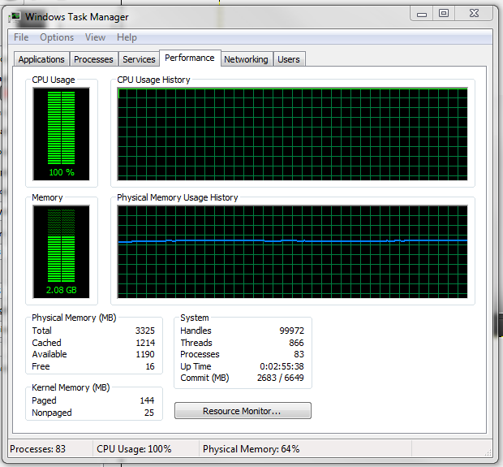Switch to the Applications tab
This screenshot has height=467, width=503.
coord(41,59)
